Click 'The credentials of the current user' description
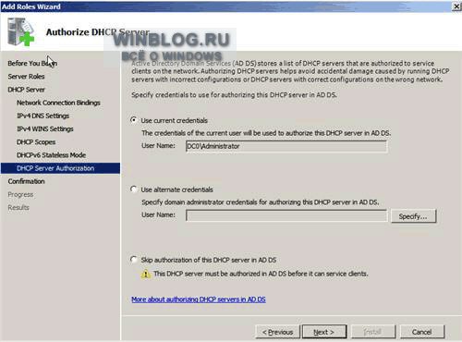462x342 pixels. click(x=266, y=133)
